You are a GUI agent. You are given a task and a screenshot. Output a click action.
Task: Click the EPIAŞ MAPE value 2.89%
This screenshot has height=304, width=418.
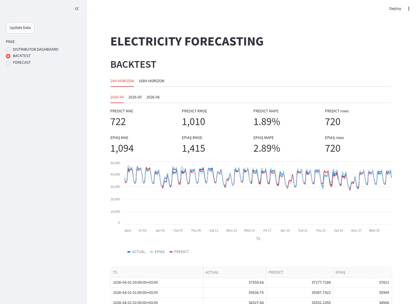pos(267,148)
